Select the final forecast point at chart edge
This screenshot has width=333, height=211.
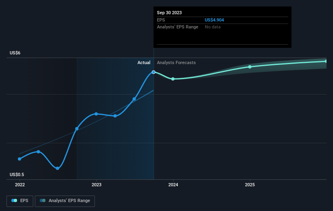(326, 61)
